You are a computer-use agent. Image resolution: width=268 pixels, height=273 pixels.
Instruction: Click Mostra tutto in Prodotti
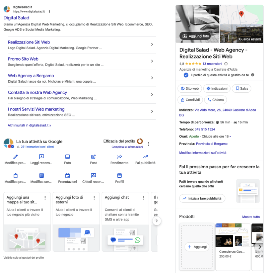tap(251, 217)
